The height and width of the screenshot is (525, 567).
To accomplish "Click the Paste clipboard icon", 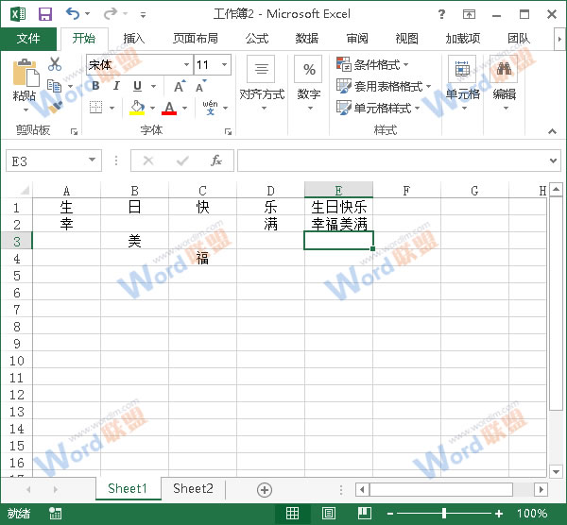I will (x=26, y=73).
